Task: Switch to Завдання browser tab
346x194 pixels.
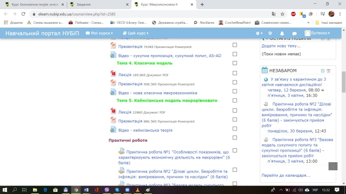Action: (x=99, y=4)
